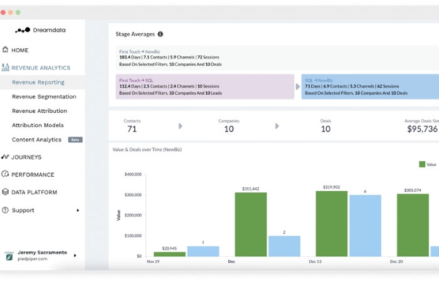
Task: Click the piedpiper.com account text
Action: [x=33, y=259]
